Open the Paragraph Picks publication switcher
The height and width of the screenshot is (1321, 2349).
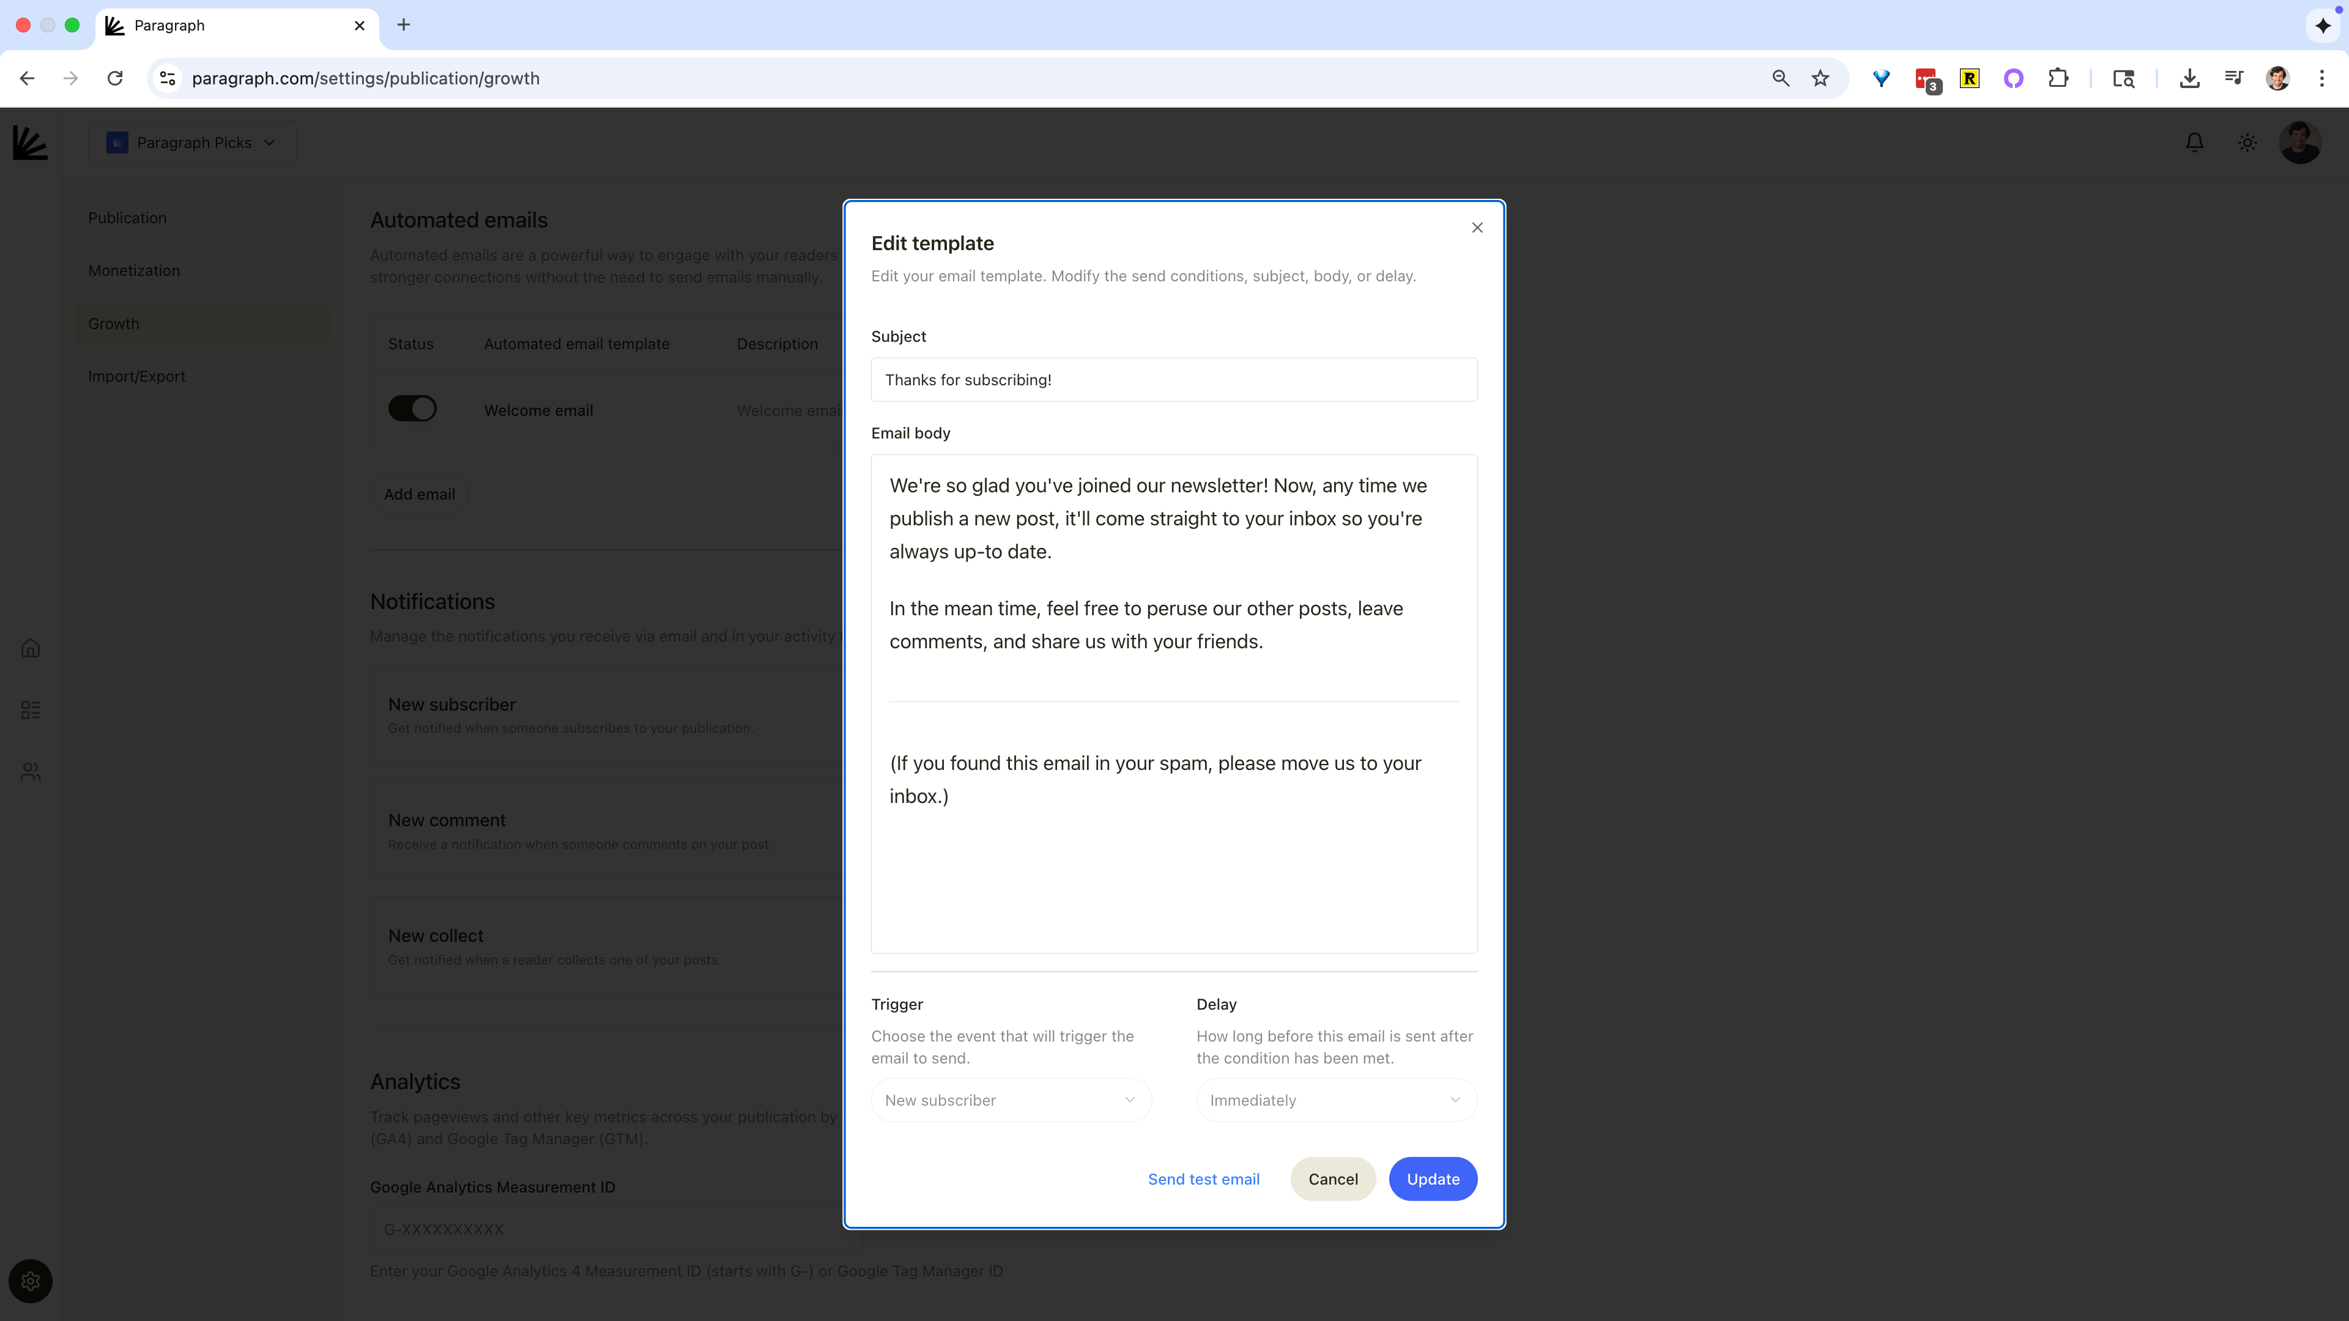click(x=191, y=143)
